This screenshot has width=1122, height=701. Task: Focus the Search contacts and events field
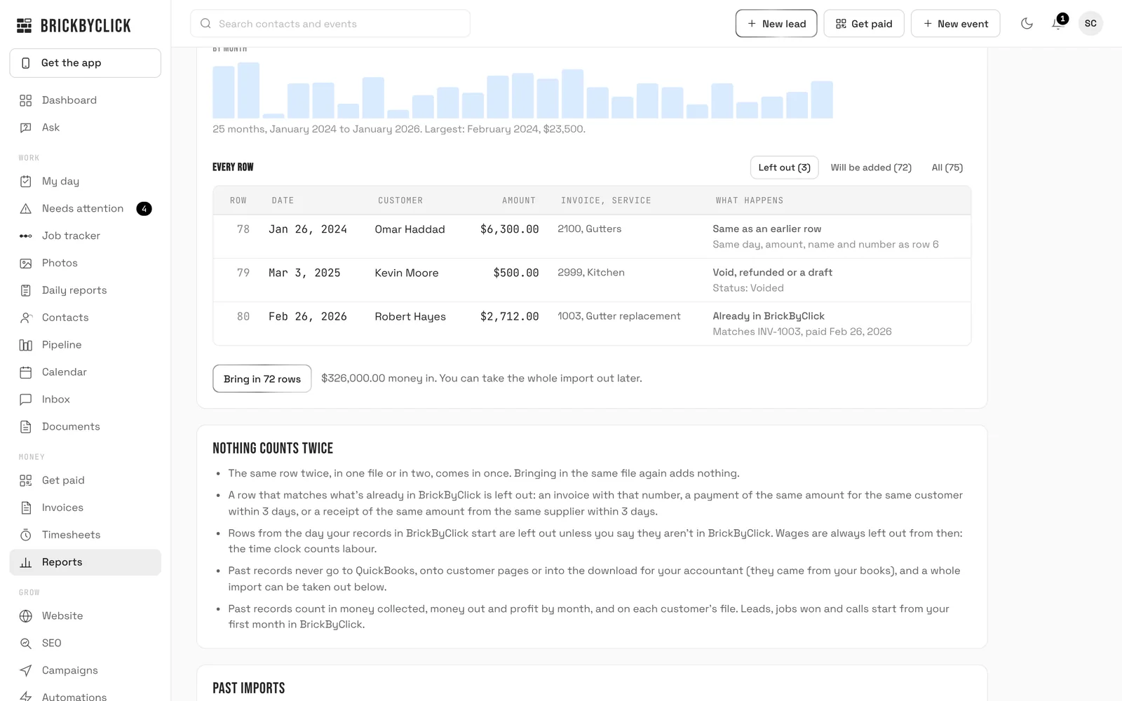330,24
